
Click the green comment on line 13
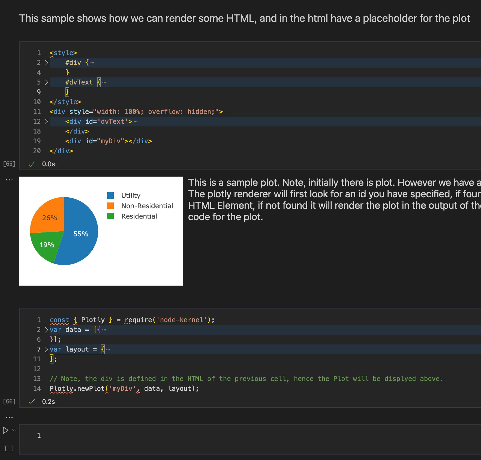point(246,379)
